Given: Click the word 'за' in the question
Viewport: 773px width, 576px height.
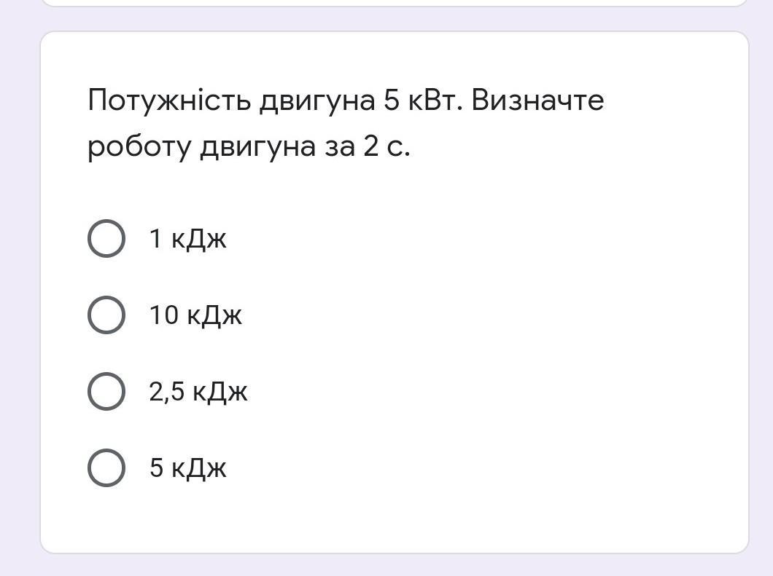Looking at the screenshot, I should click(x=338, y=147).
